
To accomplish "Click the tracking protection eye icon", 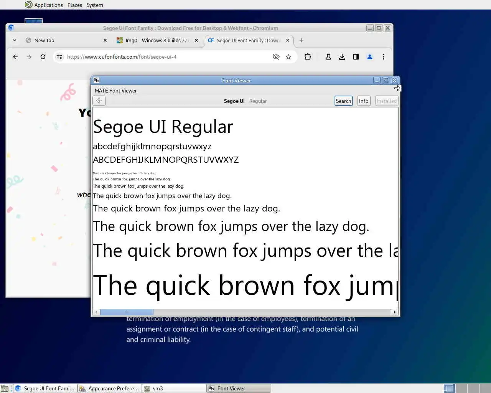I will point(276,57).
